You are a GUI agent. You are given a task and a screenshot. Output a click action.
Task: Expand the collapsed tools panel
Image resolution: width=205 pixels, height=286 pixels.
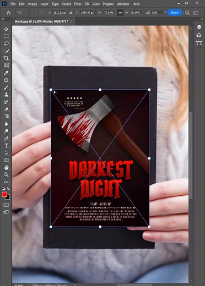[x=3, y=19]
